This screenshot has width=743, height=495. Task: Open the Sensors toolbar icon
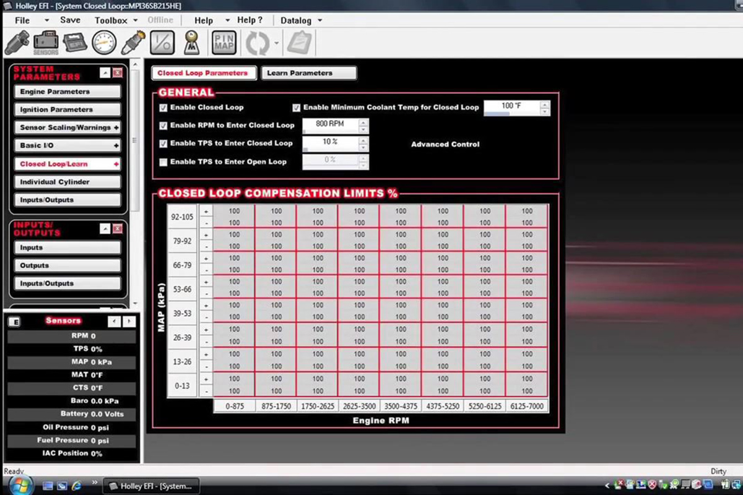(46, 43)
